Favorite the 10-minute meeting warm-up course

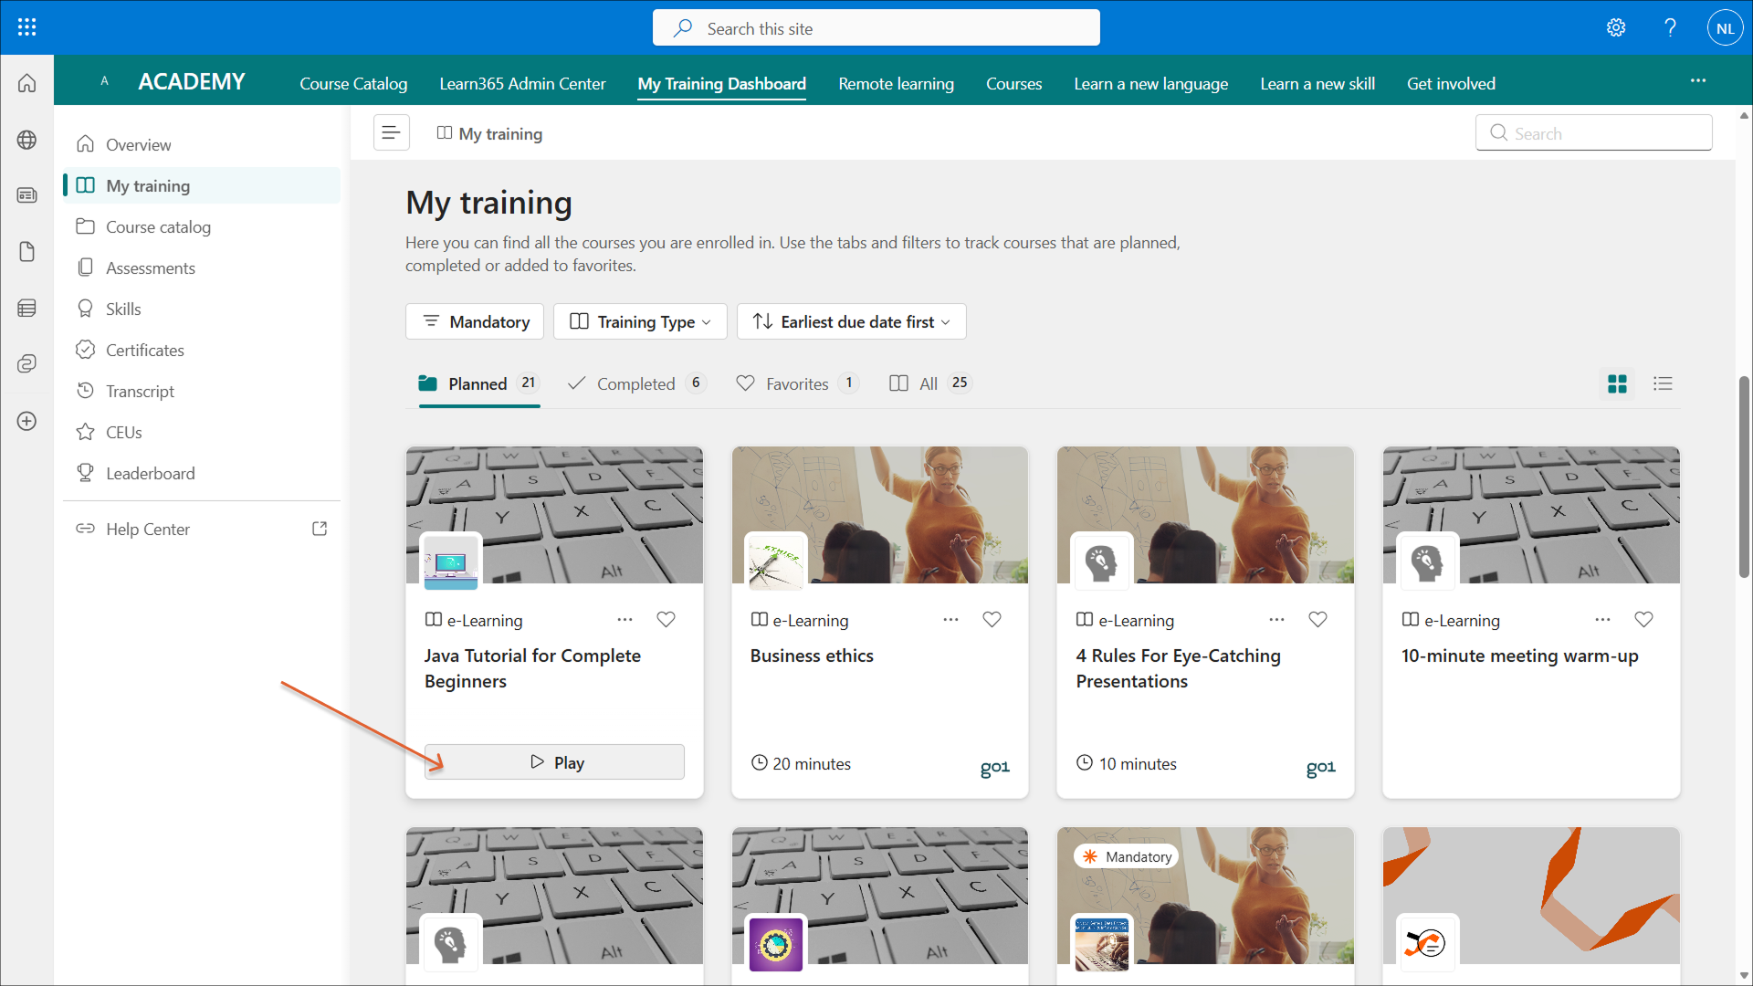pos(1643,620)
